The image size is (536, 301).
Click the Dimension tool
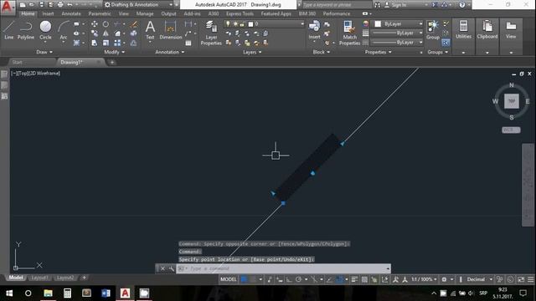tap(170, 30)
